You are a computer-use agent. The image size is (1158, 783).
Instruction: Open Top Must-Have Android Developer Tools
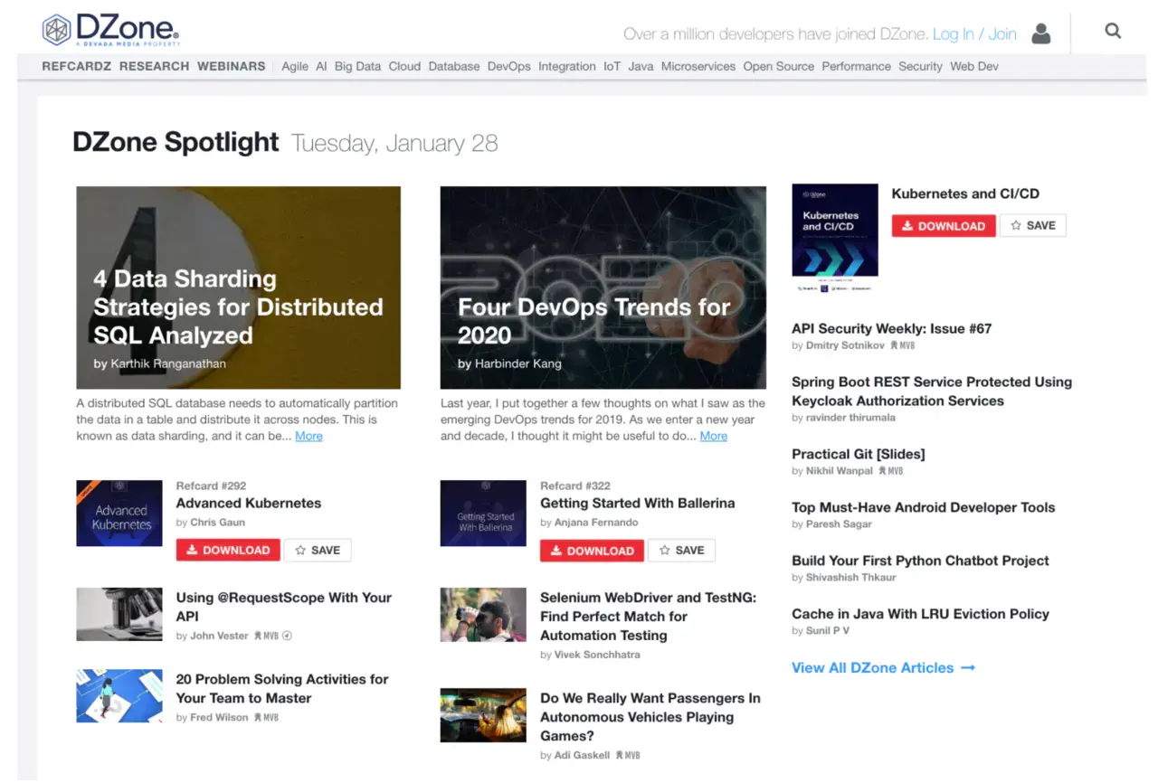[x=924, y=507]
